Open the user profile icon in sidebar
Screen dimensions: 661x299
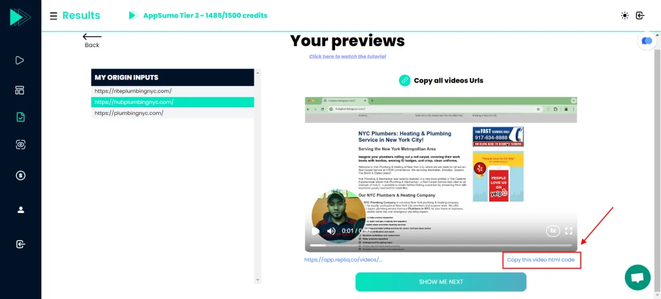coord(20,209)
